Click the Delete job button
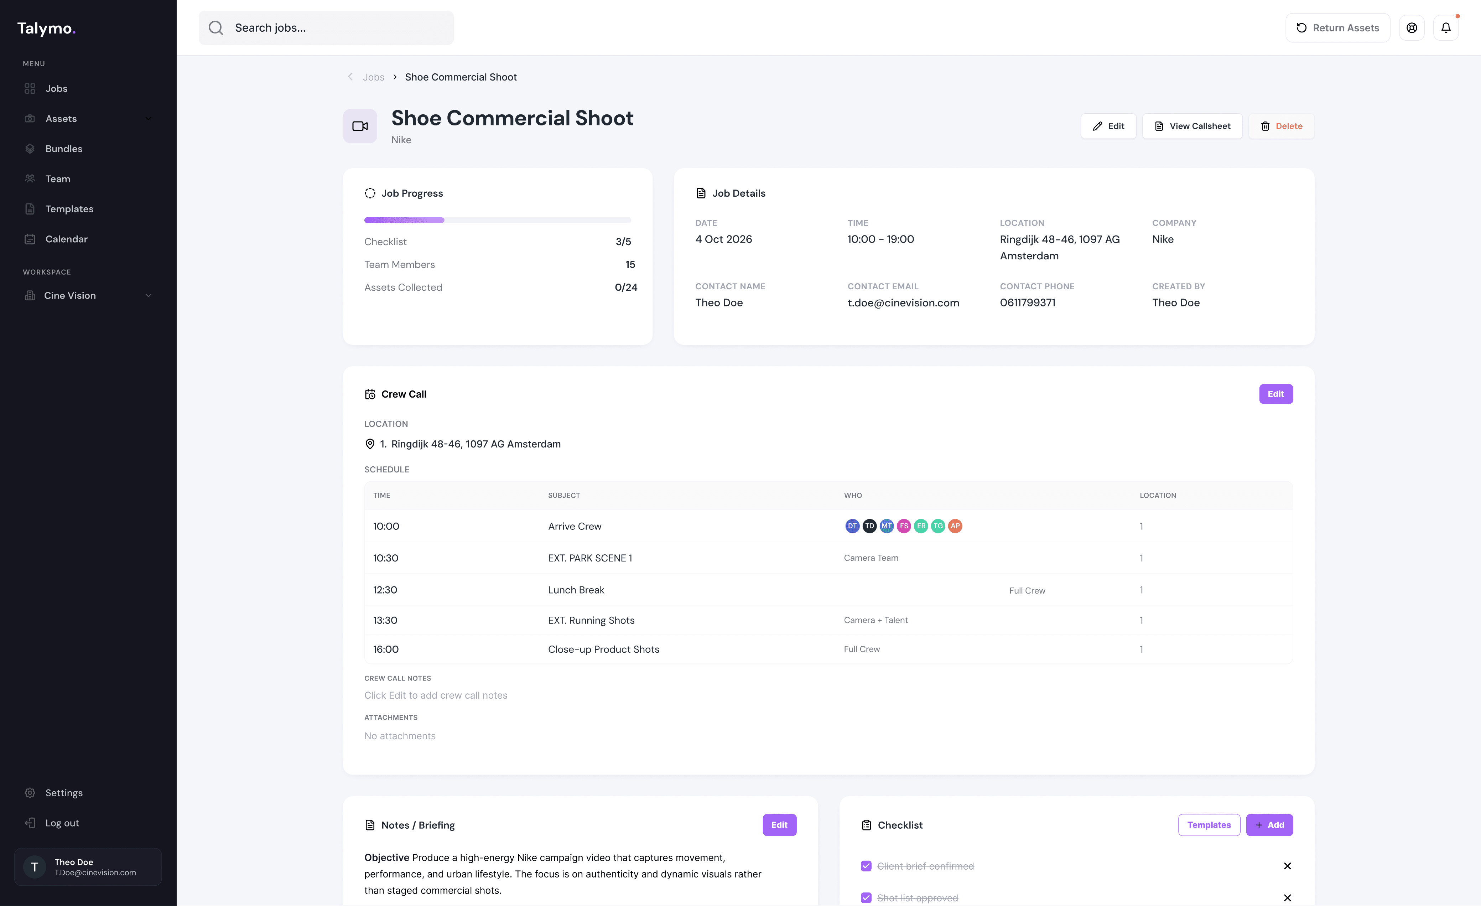1481x906 pixels. coord(1281,126)
